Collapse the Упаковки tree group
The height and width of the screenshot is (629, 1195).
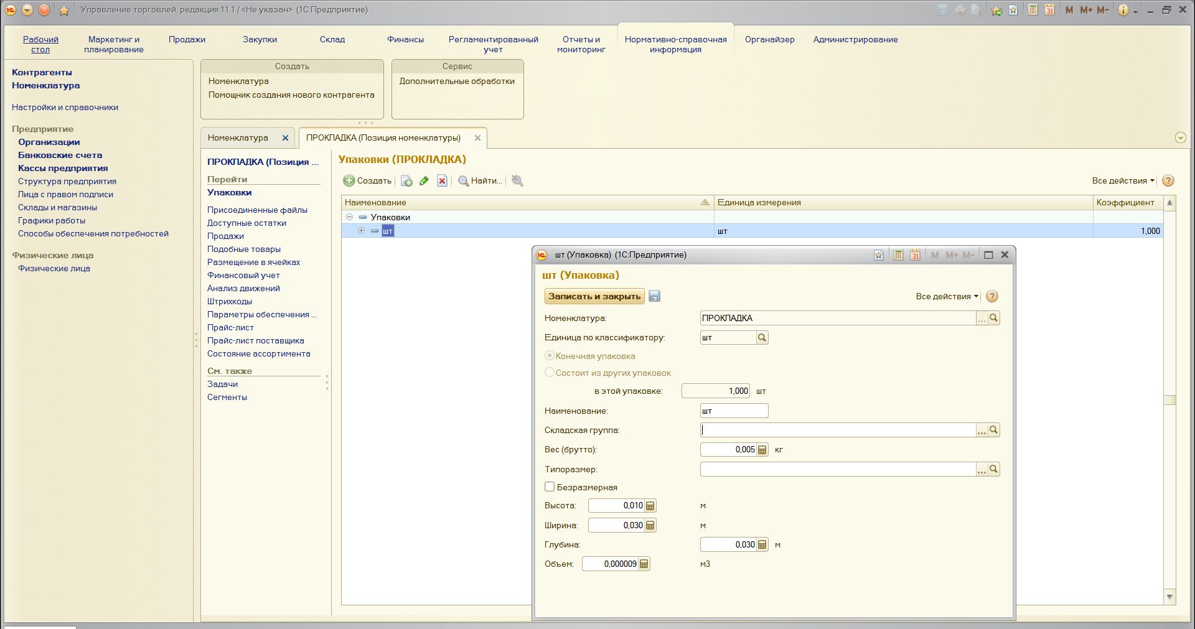(x=349, y=217)
